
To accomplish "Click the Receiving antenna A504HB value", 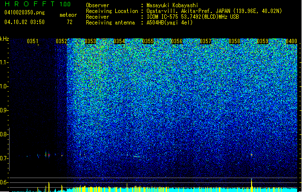I will 169,23.
